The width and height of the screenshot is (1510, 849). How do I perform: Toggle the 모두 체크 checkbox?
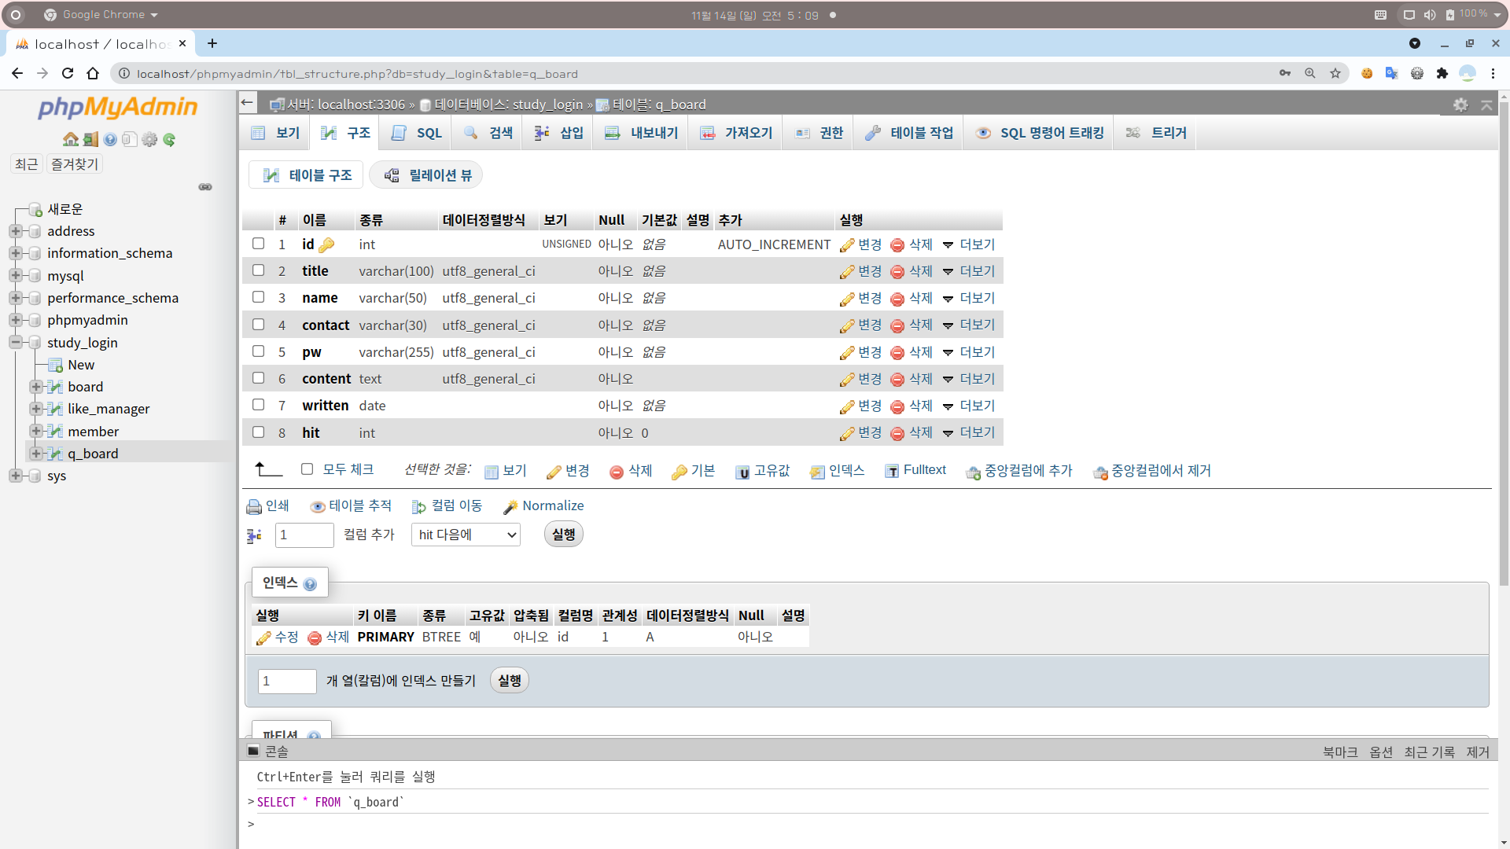click(308, 469)
